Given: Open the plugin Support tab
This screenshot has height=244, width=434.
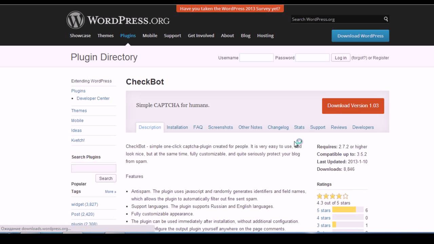Looking at the screenshot, I should coord(318,127).
